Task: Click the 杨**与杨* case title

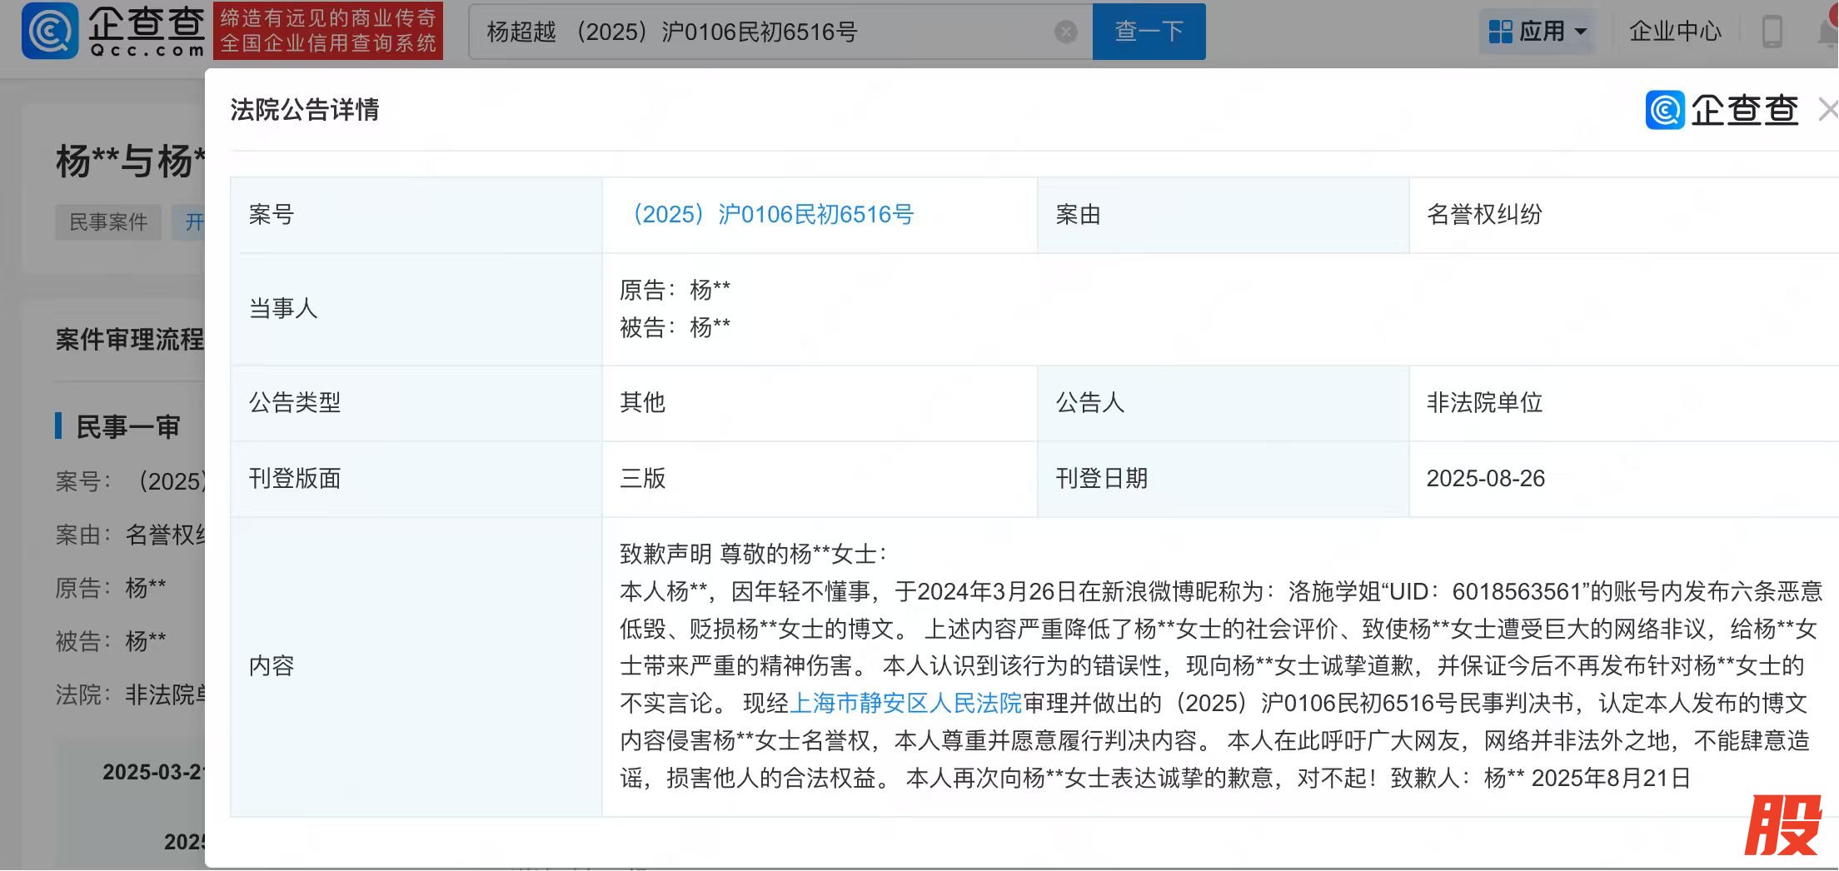Action: tap(130, 162)
